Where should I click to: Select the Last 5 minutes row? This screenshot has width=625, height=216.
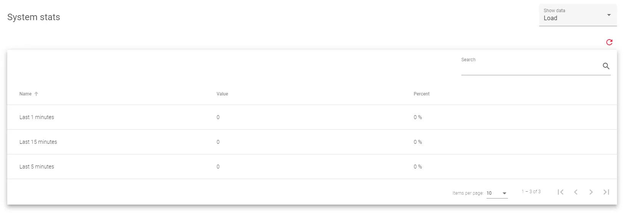coord(37,167)
